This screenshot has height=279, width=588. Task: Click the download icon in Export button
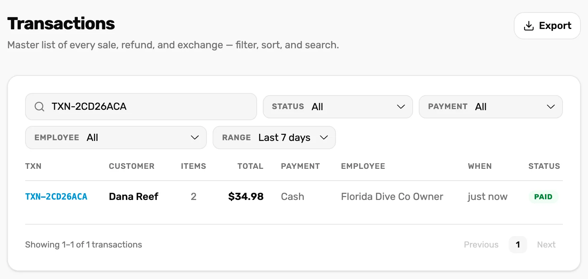[x=529, y=26]
